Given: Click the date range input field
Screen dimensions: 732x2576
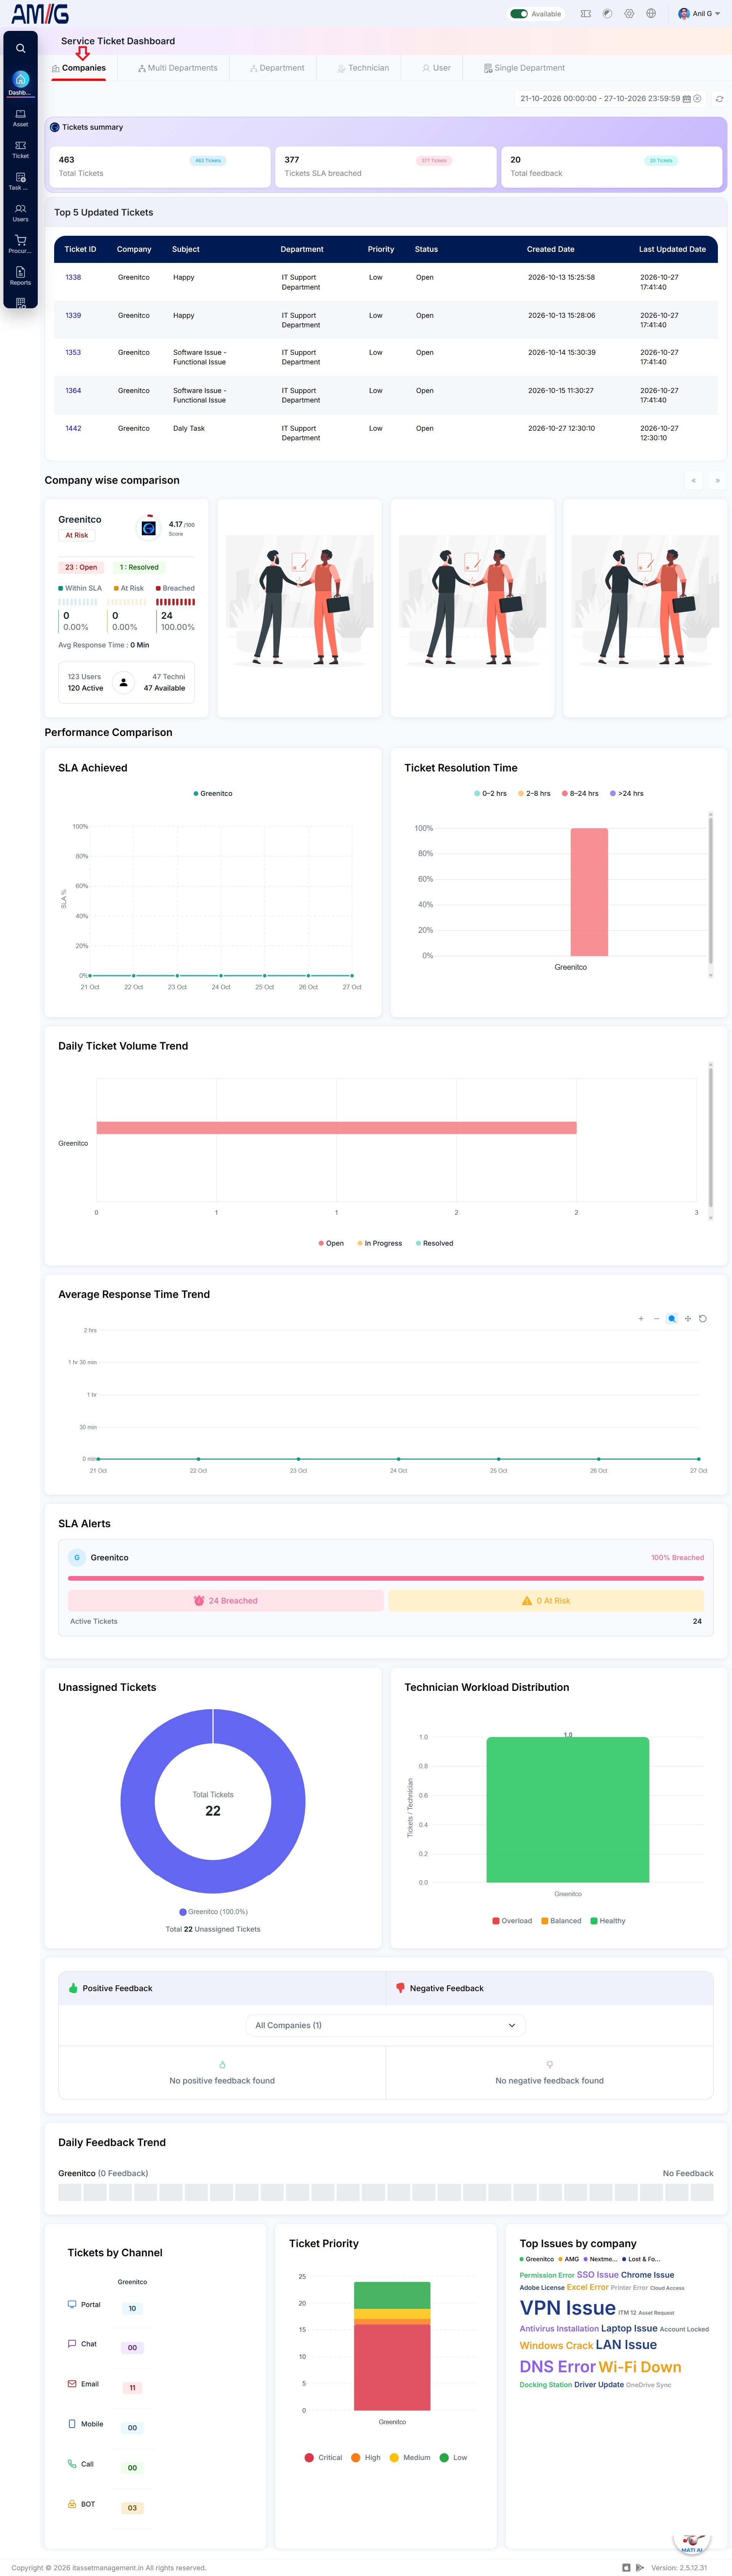Looking at the screenshot, I should pos(610,98).
